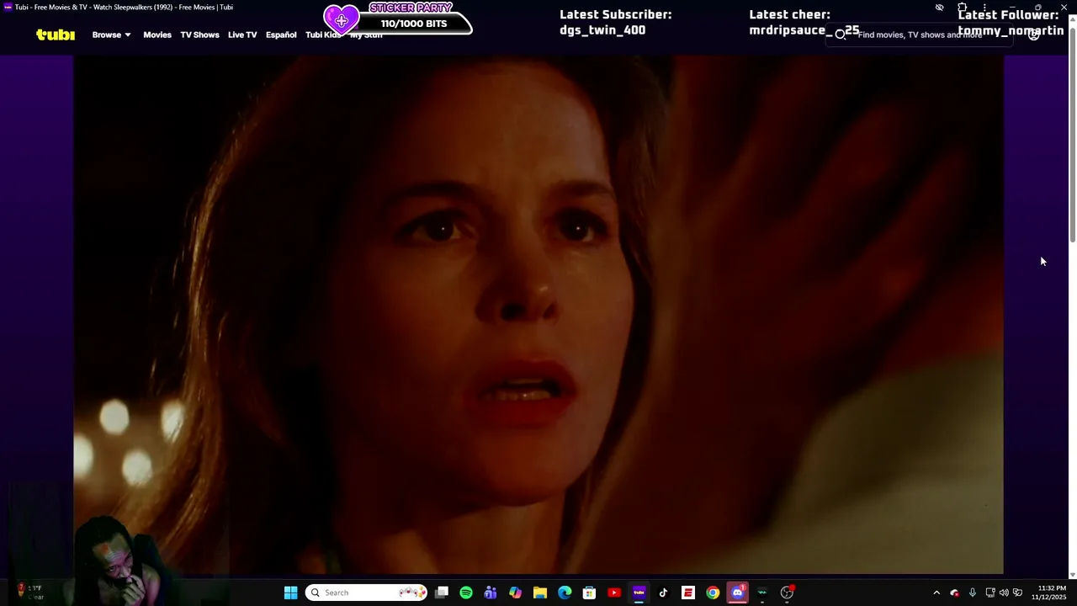1077x606 pixels.
Task: Switch to the Tubi app in taskbar
Action: pos(639,593)
